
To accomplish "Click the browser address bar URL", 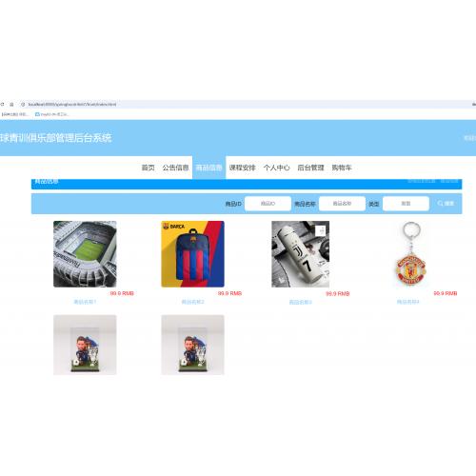I will (72, 104).
